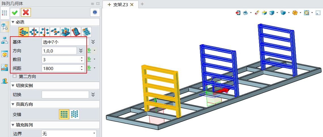Open the user roles sidebar icon
The height and width of the screenshot is (137, 323).
(x=5, y=81)
